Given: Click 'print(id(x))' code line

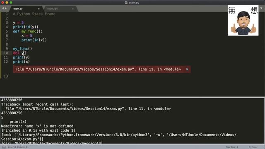Looking at the screenshot, I should coord(34,40).
